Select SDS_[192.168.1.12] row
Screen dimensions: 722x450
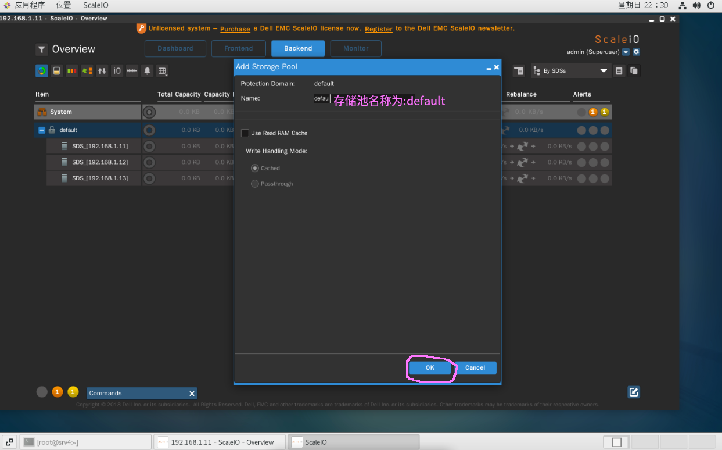tap(94, 162)
